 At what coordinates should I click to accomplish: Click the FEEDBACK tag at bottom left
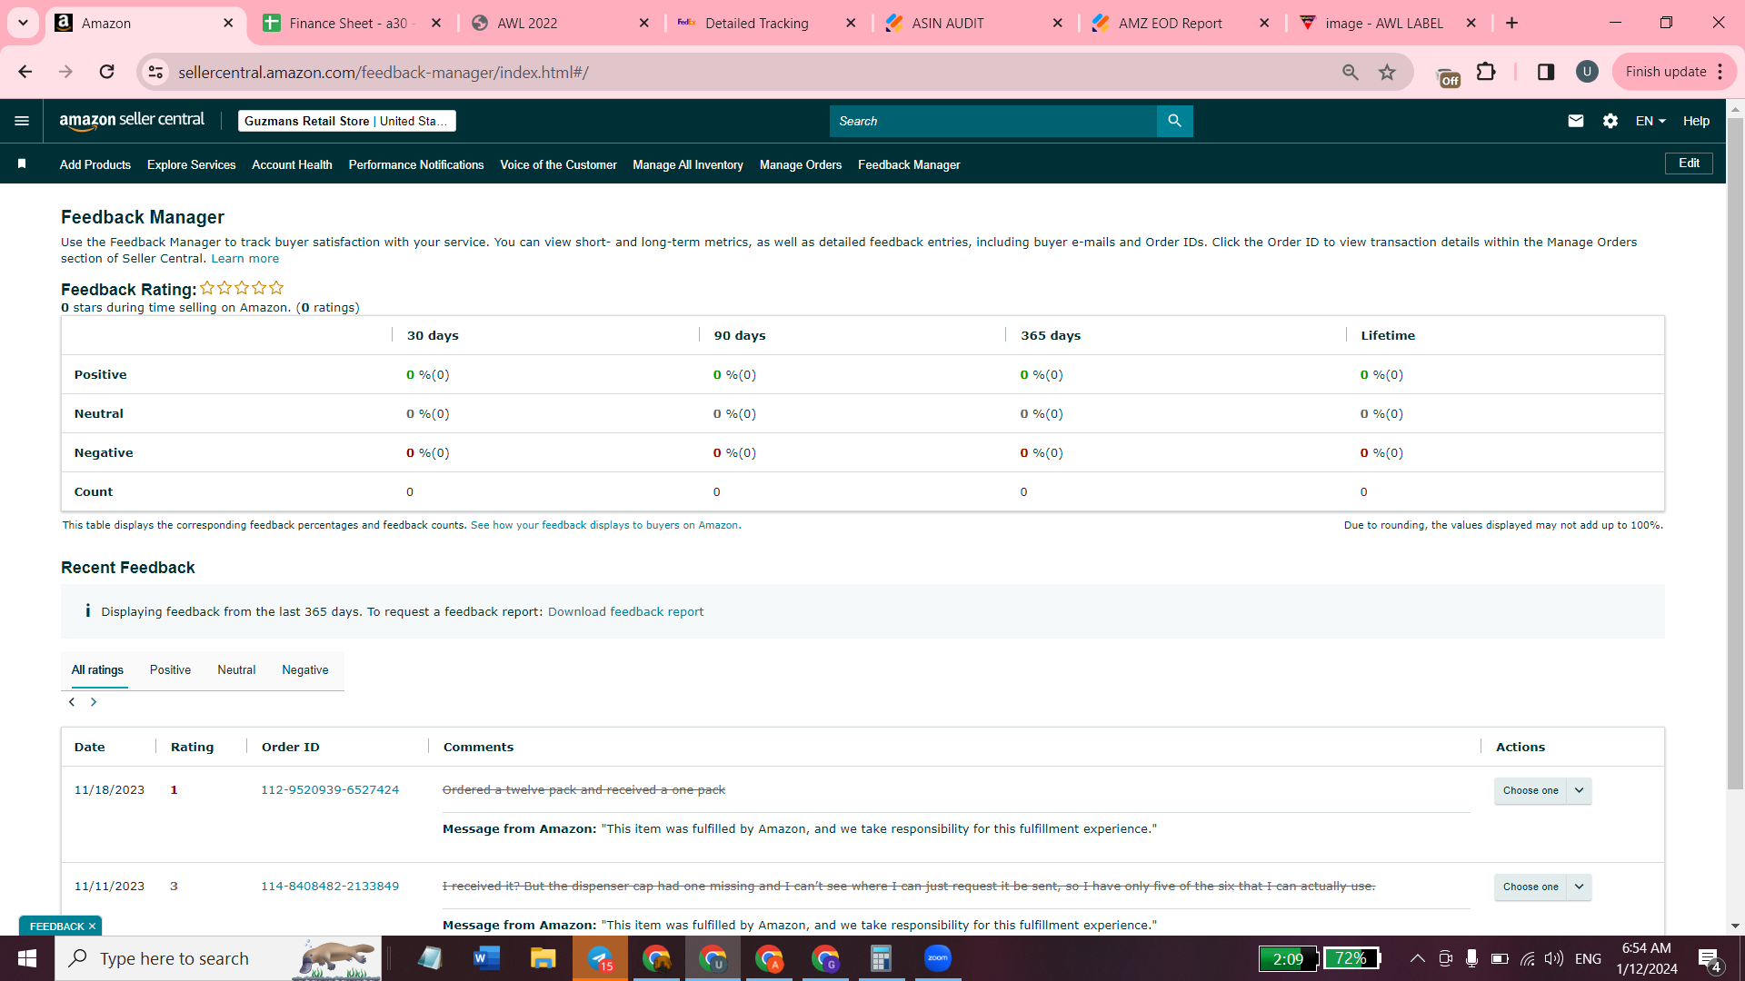[x=61, y=926]
